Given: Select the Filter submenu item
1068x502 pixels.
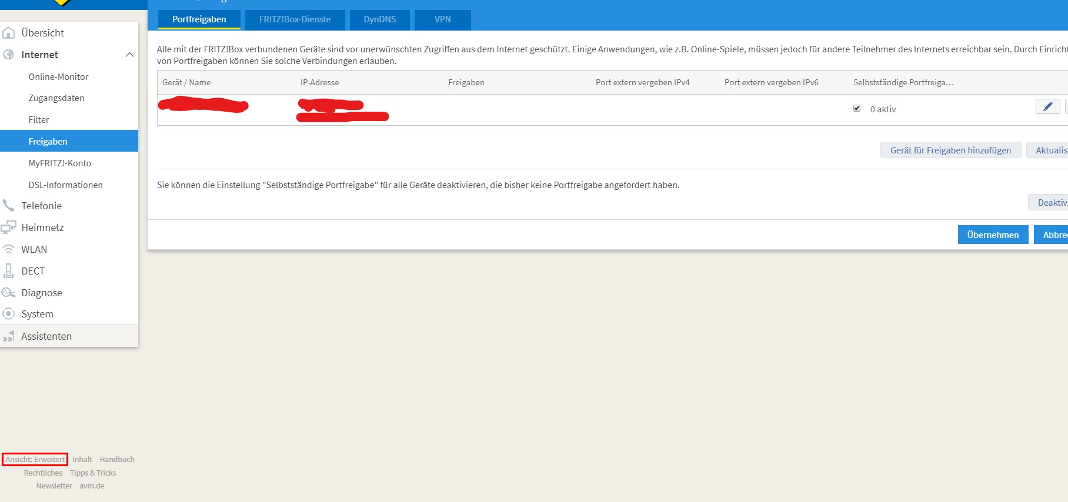Looking at the screenshot, I should 39,120.
